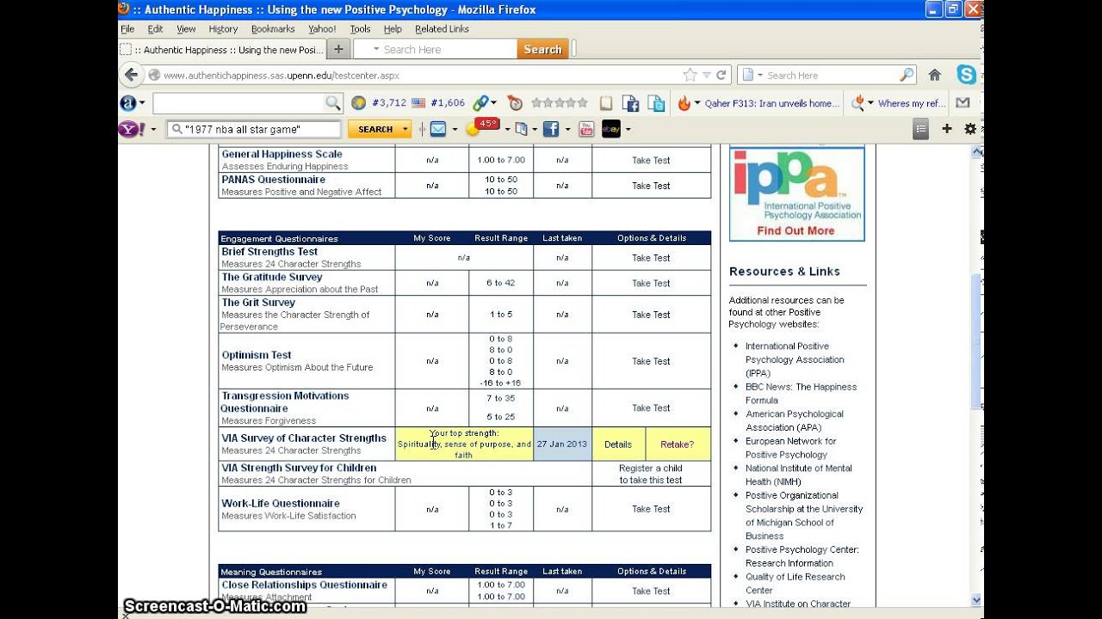Go back using Firefox back arrow
Image resolution: width=1102 pixels, height=619 pixels.
pyautogui.click(x=131, y=75)
